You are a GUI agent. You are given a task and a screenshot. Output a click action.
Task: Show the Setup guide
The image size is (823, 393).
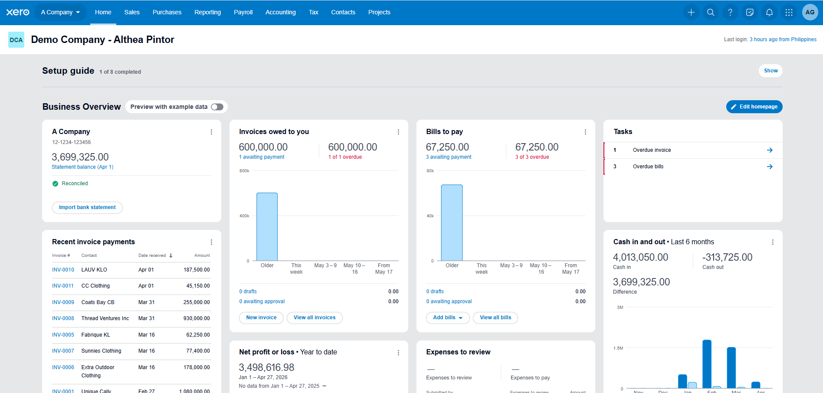(x=771, y=71)
